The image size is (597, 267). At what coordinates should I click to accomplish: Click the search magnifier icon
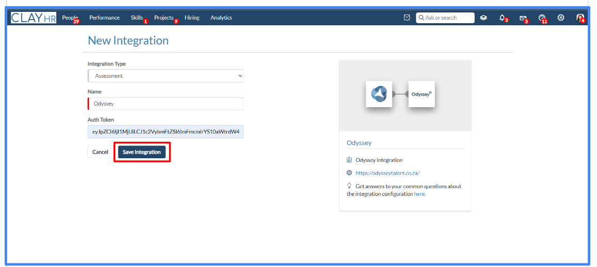(421, 18)
